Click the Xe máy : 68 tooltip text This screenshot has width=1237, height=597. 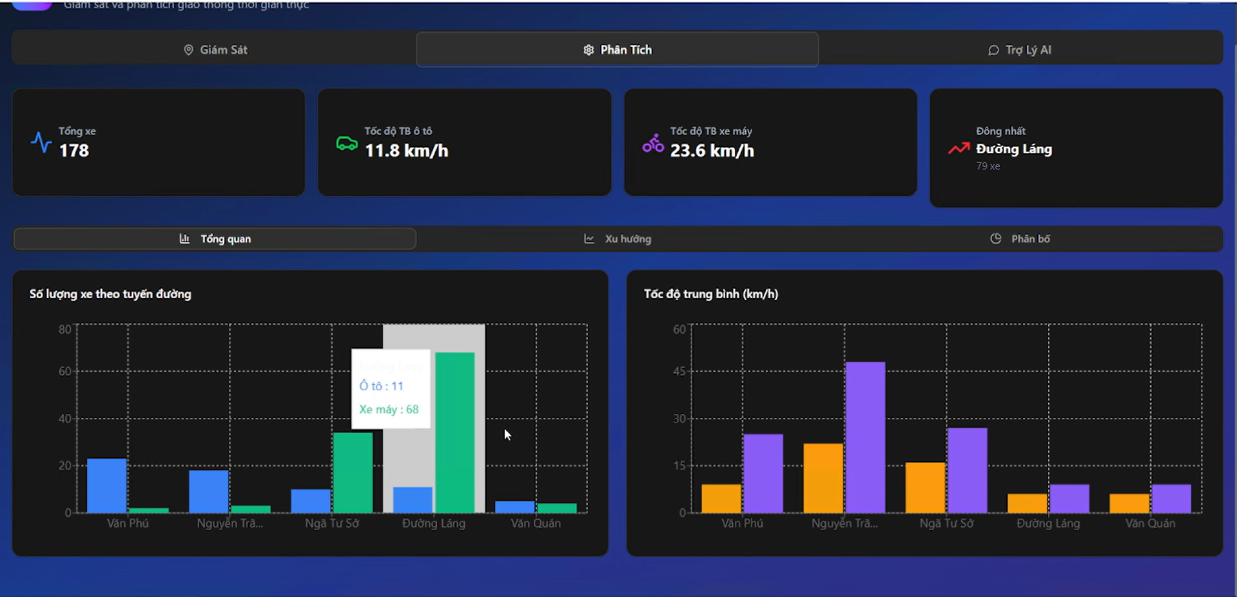389,410
